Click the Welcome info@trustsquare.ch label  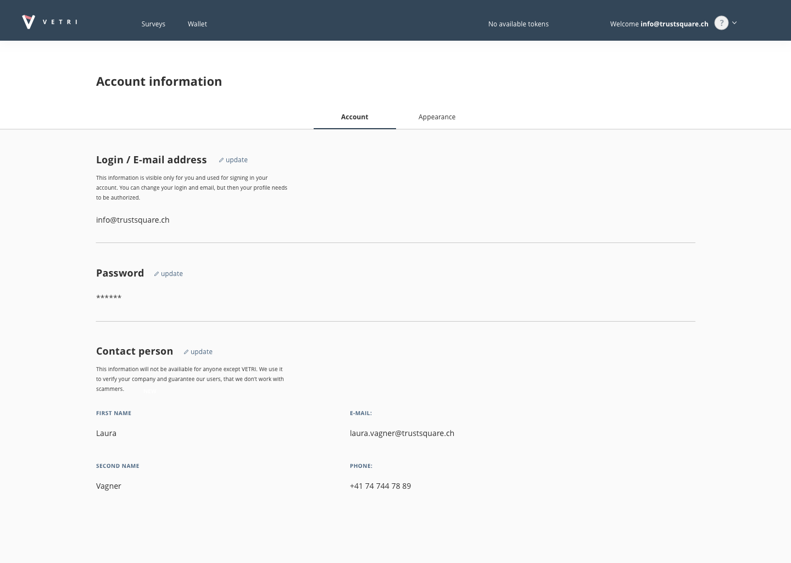pyautogui.click(x=659, y=24)
